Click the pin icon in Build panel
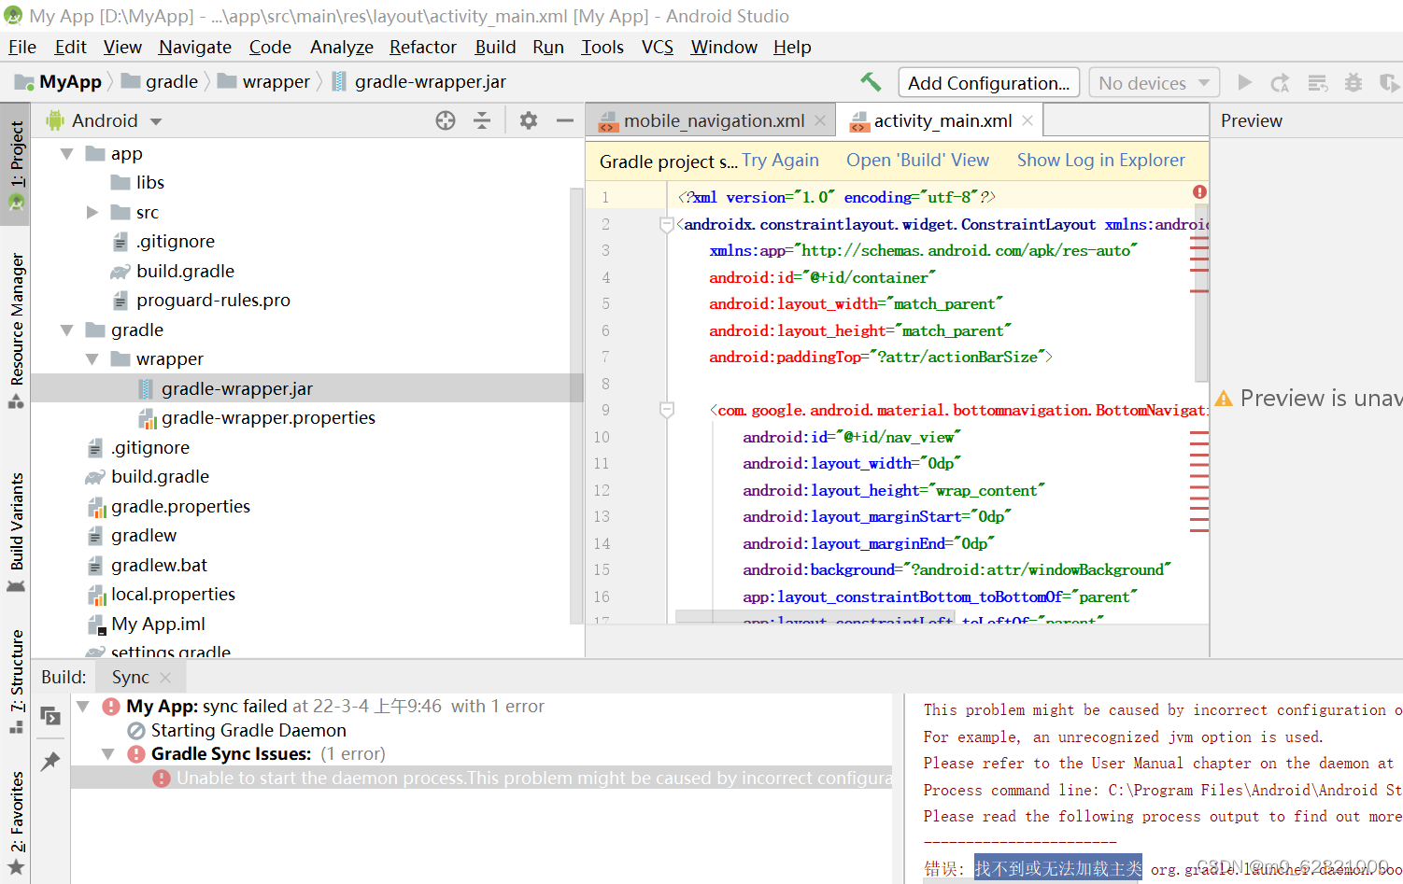This screenshot has height=884, width=1403. pyautogui.click(x=50, y=762)
